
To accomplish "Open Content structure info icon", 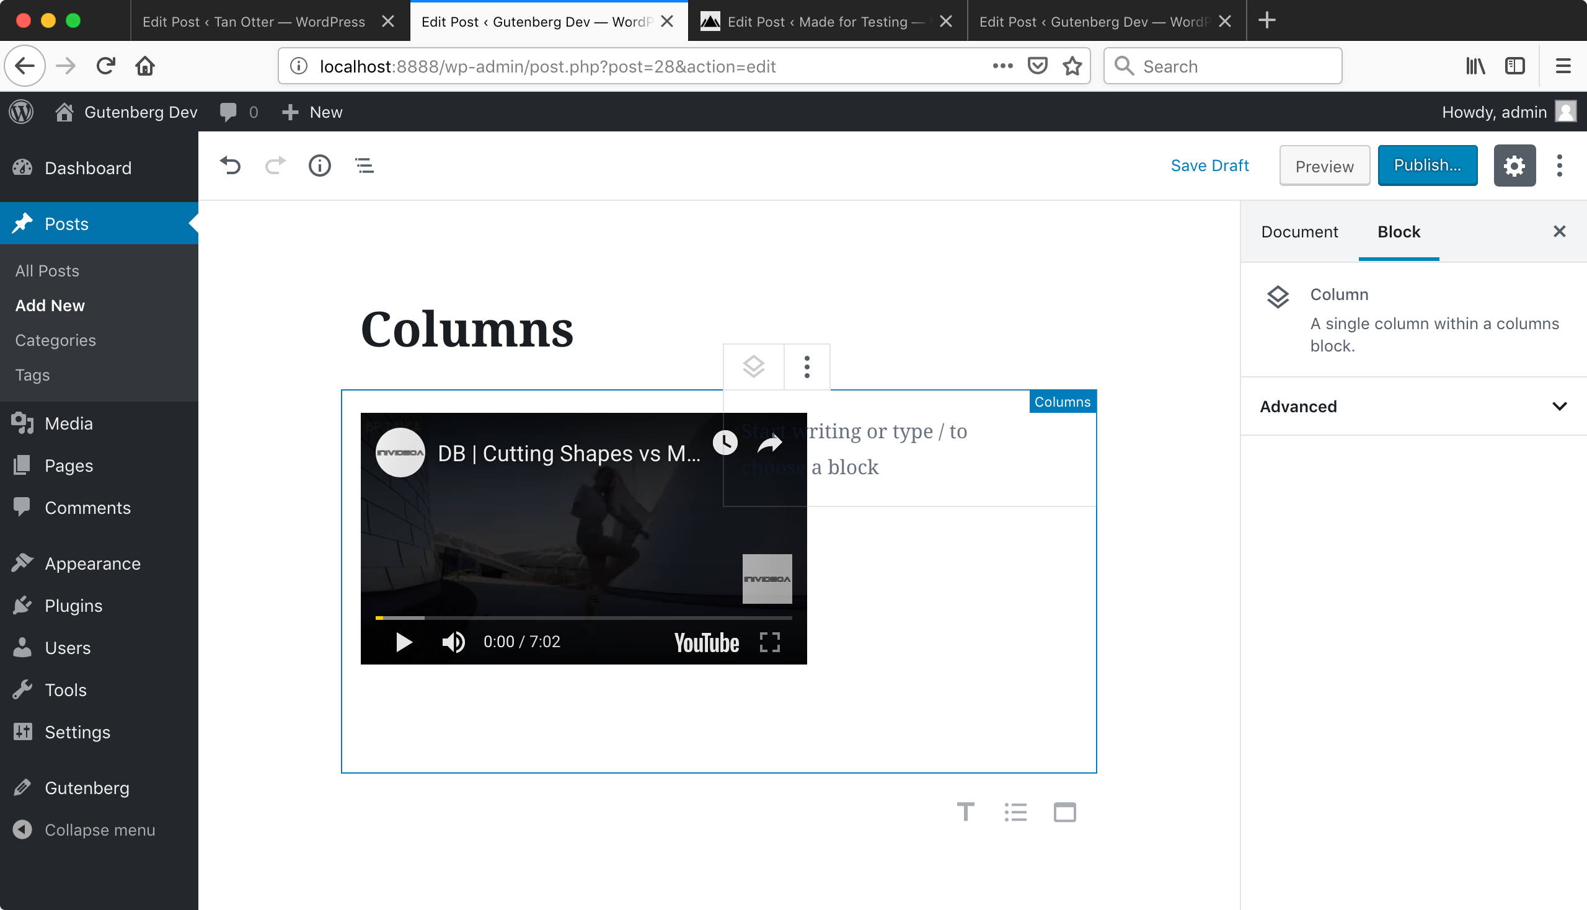I will (319, 166).
